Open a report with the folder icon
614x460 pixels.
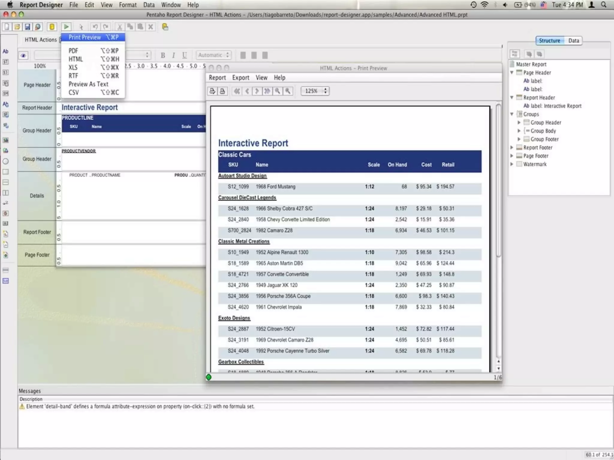tap(17, 27)
